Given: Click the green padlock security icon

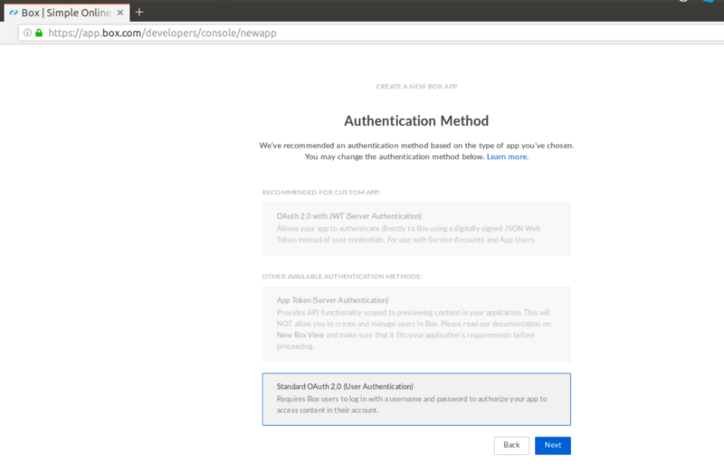Looking at the screenshot, I should tap(39, 33).
